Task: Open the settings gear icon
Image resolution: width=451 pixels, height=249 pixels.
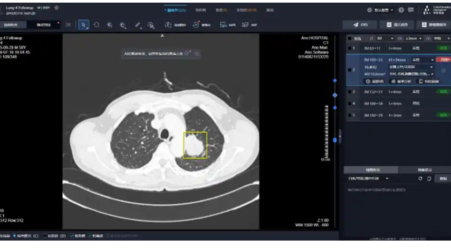Action: [x=369, y=10]
